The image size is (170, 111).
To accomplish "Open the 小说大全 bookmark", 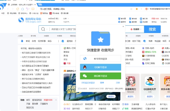I will tap(34, 13).
